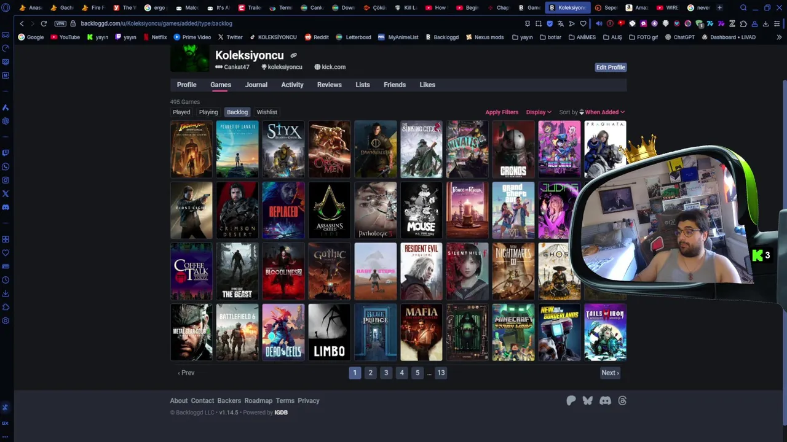Click the Opera GX logo menu

point(6,8)
